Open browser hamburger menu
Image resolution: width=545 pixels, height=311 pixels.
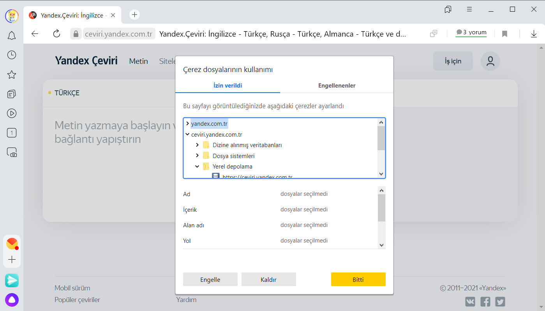pos(469,9)
